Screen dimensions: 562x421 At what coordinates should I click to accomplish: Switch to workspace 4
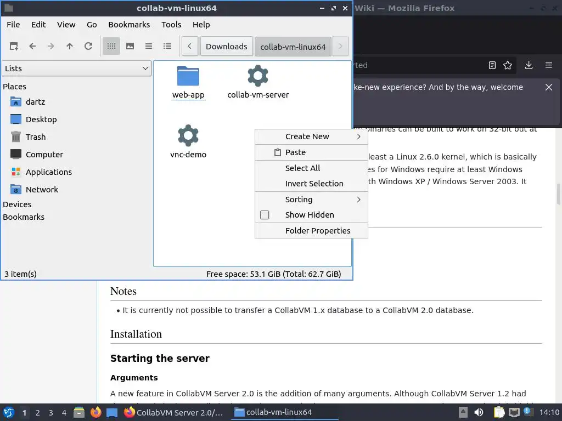click(64, 413)
